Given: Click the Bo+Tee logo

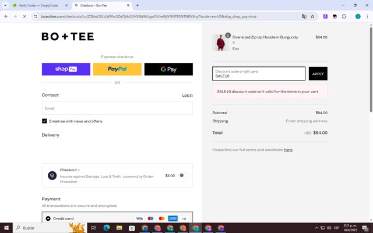Looking at the screenshot, I should click(x=68, y=36).
